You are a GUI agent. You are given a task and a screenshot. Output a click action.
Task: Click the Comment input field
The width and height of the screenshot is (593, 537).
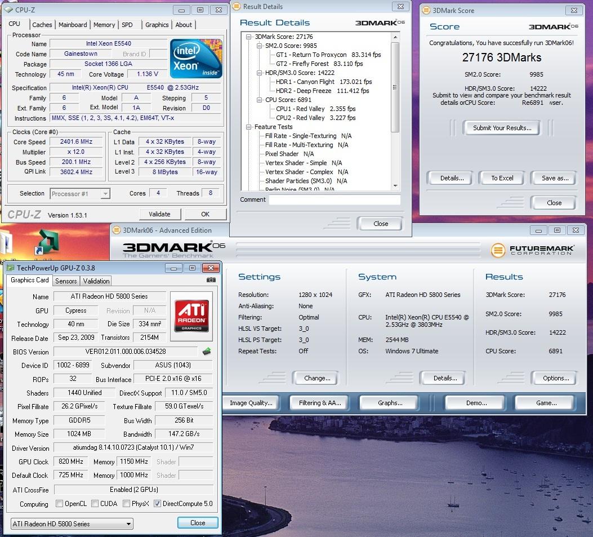coord(335,200)
